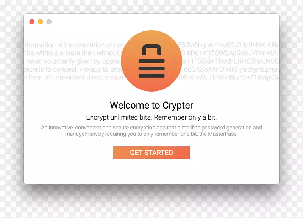
Task: Click ciphertext line starting a+1F3i38+TKvdh
Action: click(x=231, y=61)
